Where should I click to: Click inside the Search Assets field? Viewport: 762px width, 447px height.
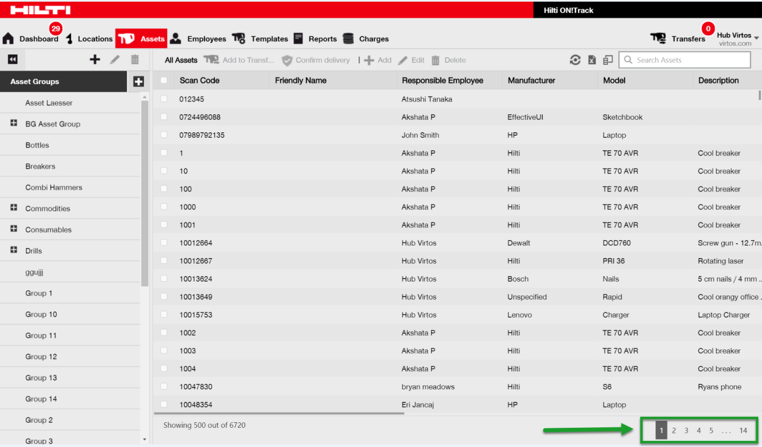(684, 60)
